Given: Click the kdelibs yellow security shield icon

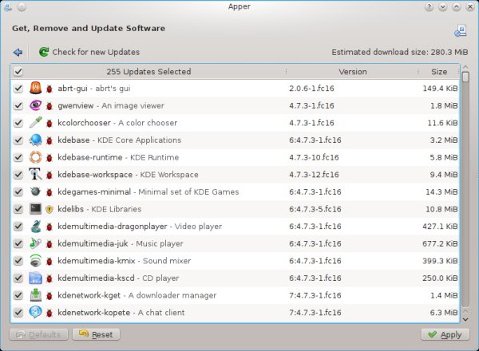Looking at the screenshot, I should [49, 209].
